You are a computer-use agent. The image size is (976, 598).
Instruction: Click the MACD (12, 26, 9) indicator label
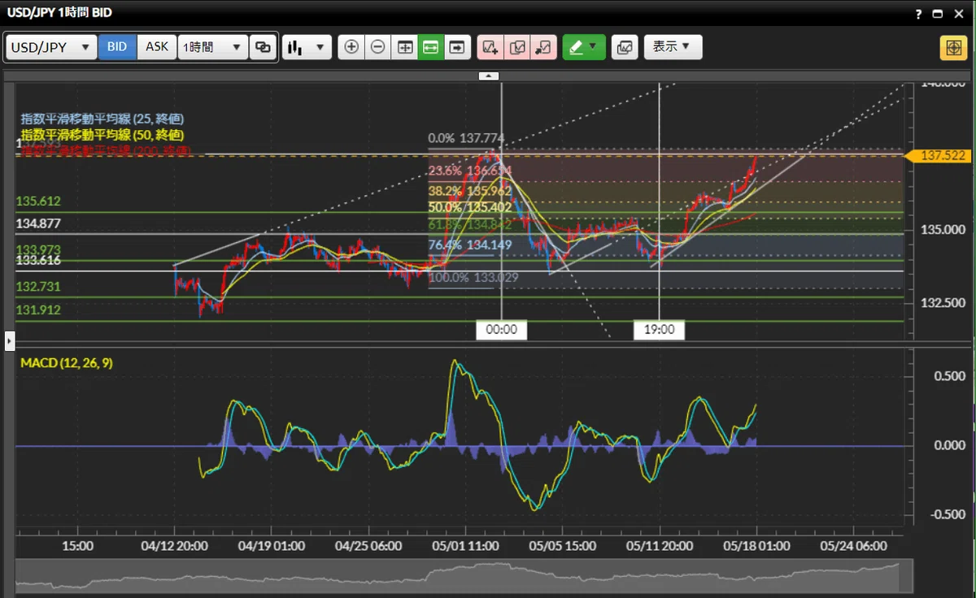point(67,362)
